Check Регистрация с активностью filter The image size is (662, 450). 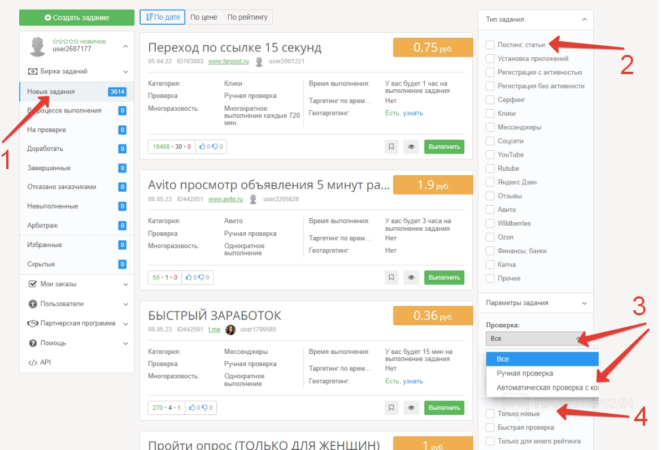(x=490, y=72)
